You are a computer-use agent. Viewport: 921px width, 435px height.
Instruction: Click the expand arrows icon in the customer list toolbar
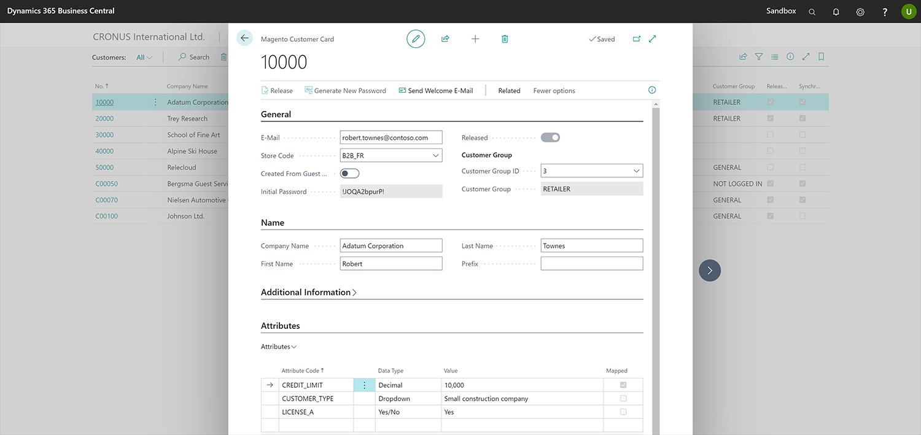point(806,56)
